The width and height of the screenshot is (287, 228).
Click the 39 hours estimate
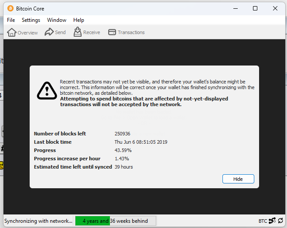124,167
